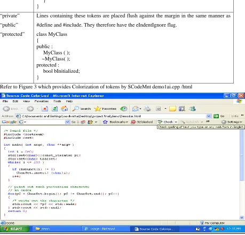Click the Edit with Word icon

[x=159, y=109]
